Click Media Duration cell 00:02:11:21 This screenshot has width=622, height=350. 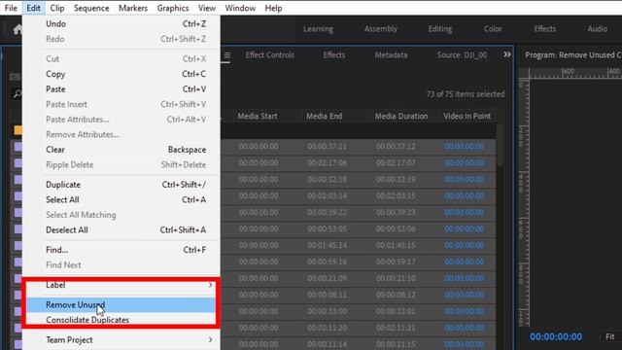(396, 328)
